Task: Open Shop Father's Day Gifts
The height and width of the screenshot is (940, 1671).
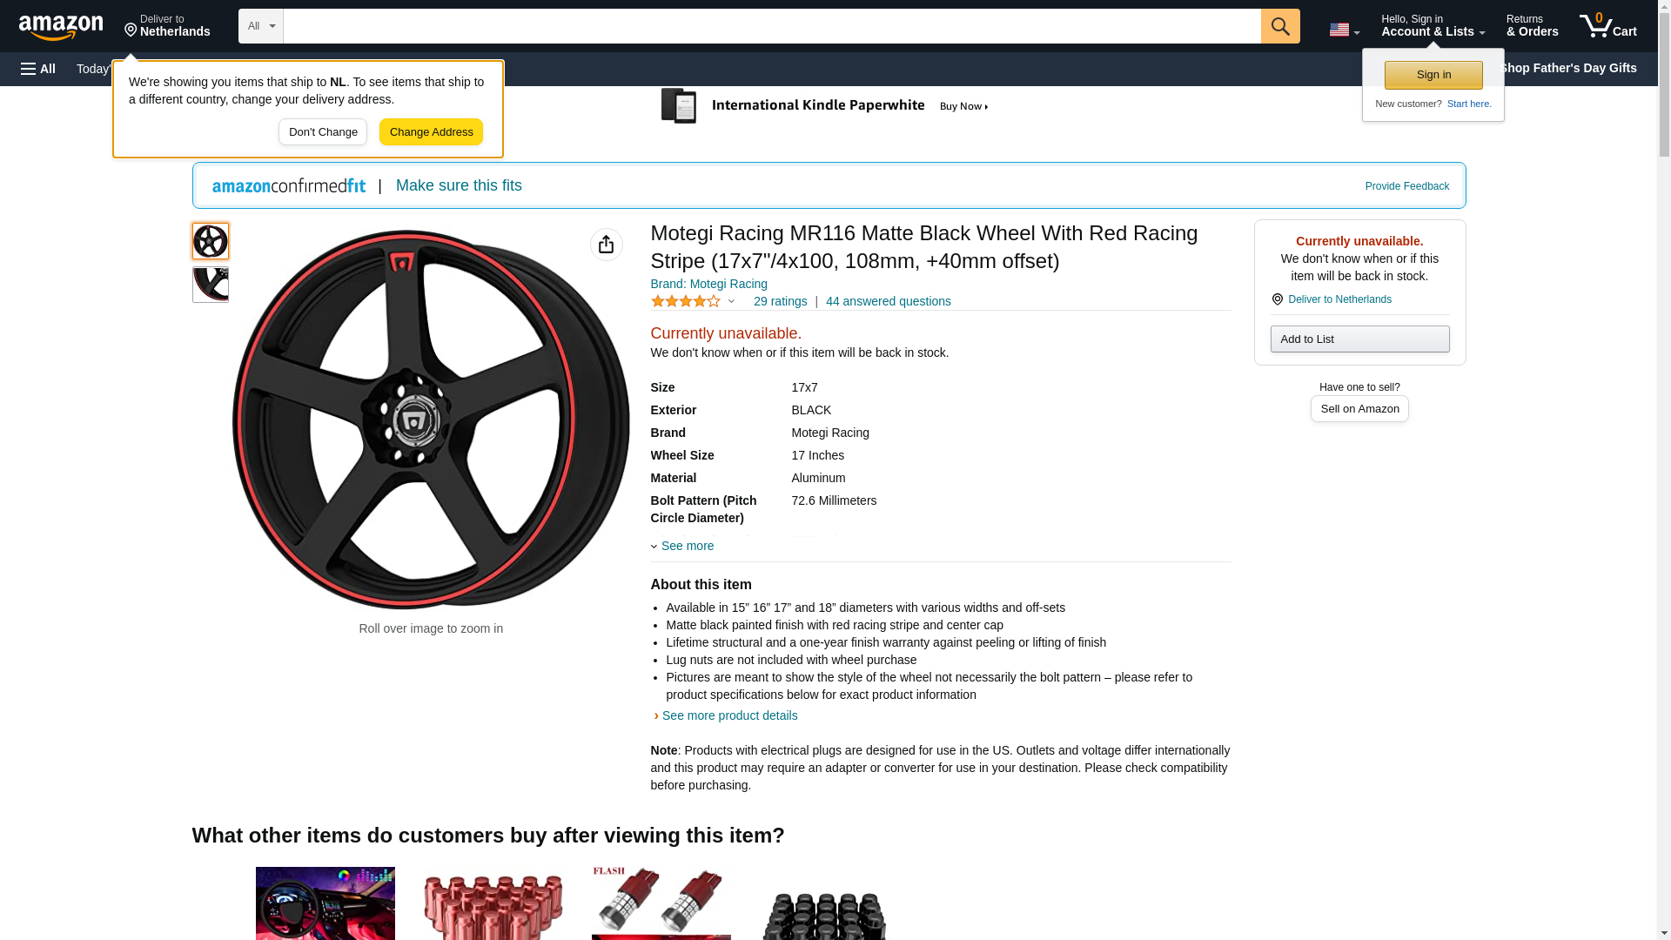Action: pyautogui.click(x=1567, y=68)
